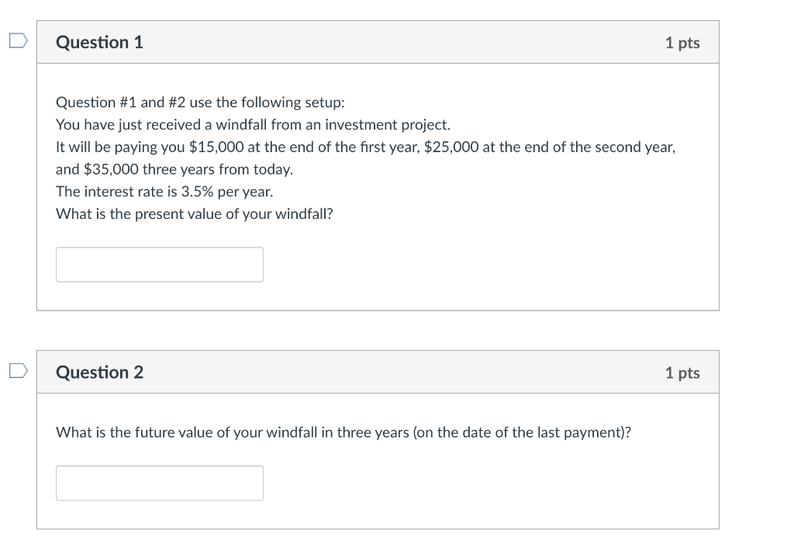Click the 1 pts label on Question 2
The width and height of the screenshot is (794, 555).
683,373
